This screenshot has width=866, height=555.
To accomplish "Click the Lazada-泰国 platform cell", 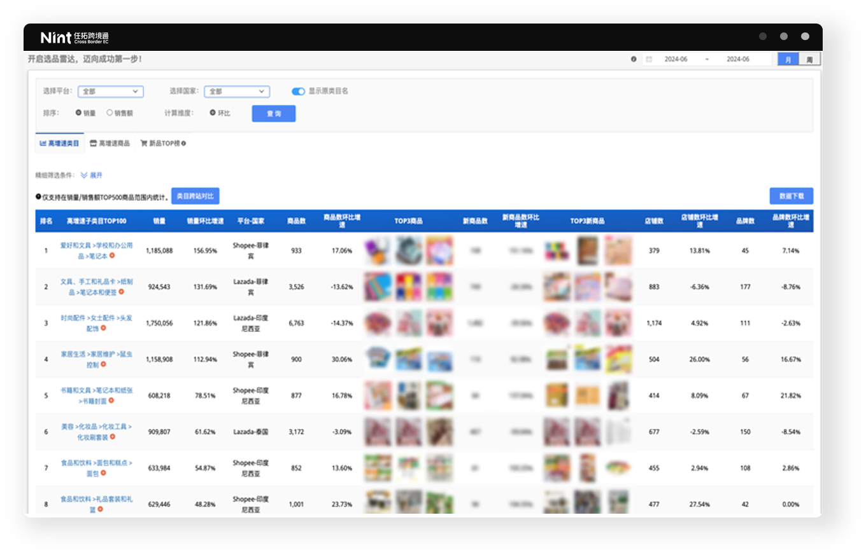I will (251, 432).
